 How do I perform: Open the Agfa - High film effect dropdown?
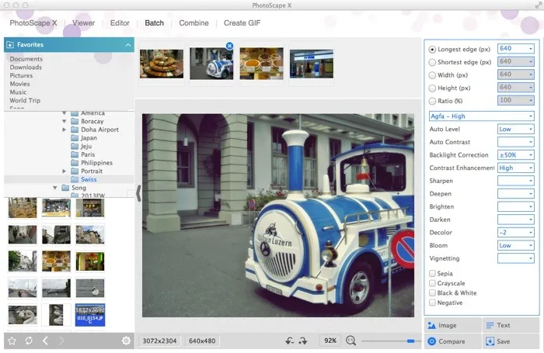click(481, 116)
